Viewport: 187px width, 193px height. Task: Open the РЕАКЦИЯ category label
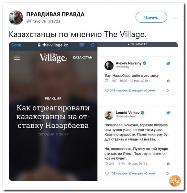53,99
